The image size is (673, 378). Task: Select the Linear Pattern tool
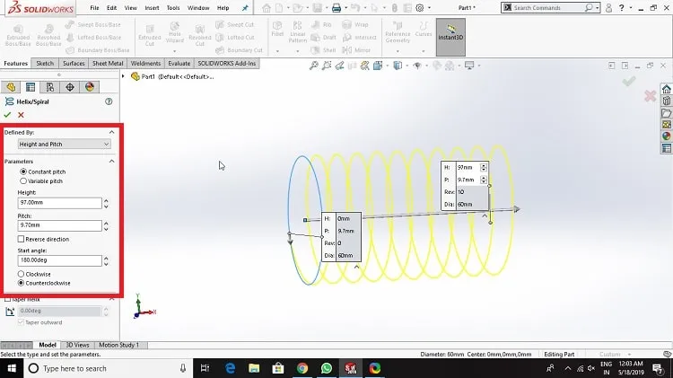[297, 31]
